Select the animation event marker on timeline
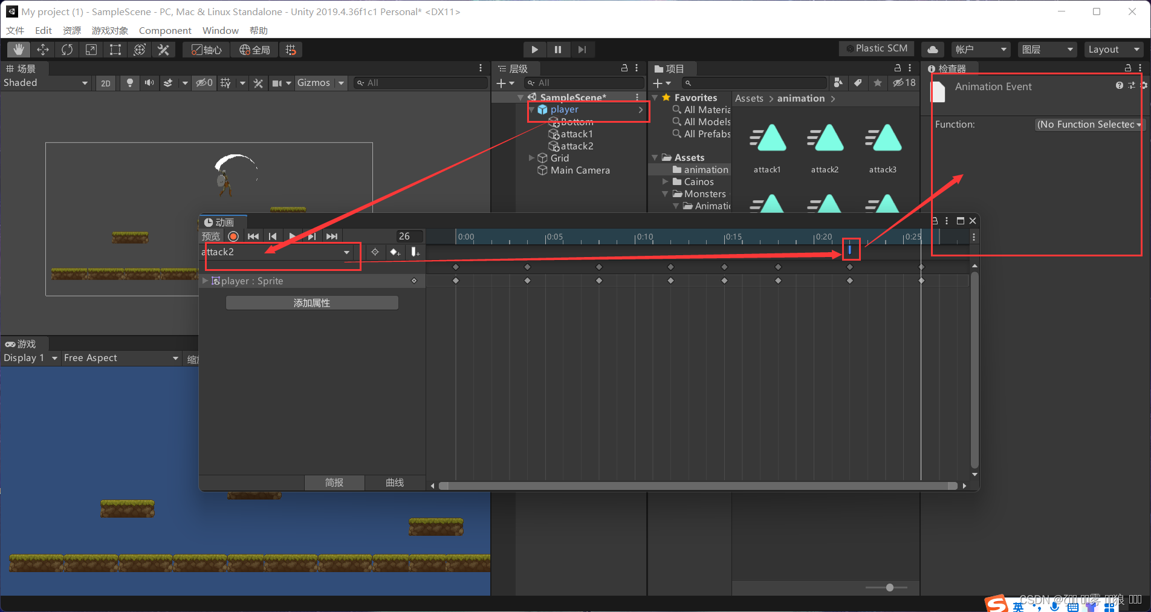 point(849,250)
